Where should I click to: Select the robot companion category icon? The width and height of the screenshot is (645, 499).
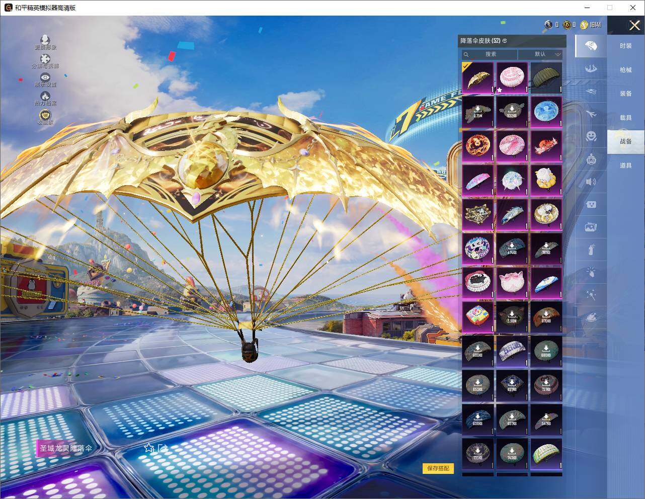(591, 159)
